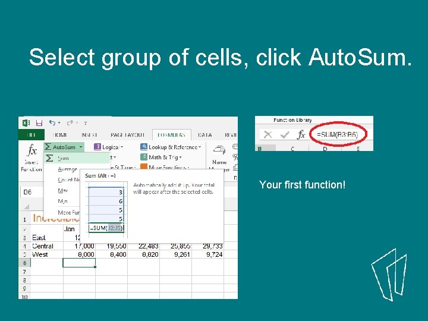Click the sigma icon beside Sum
The image size is (428, 321).
click(49, 158)
